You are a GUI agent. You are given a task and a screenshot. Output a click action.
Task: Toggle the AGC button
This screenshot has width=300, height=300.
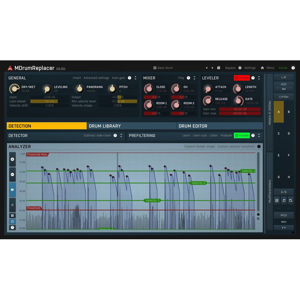(284, 84)
